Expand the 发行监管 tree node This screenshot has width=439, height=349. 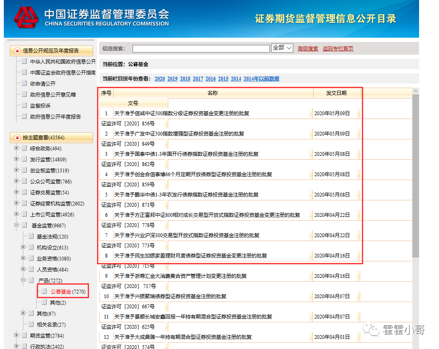[16, 159]
